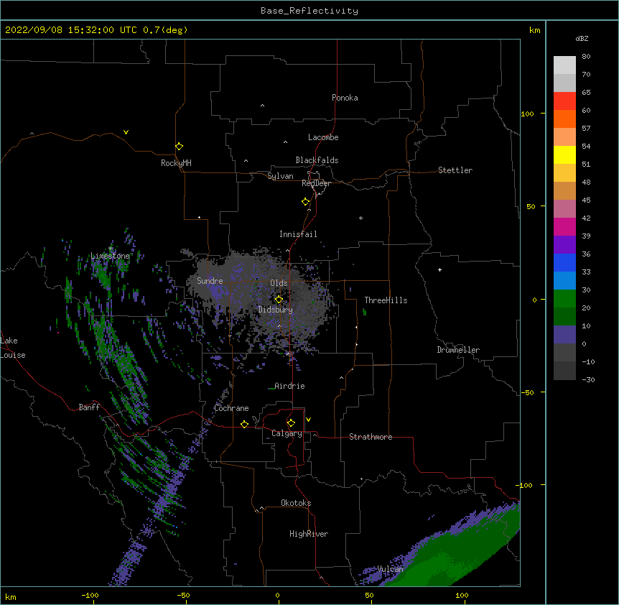619x605 pixels.
Task: Click the magenta 42 dBZ legend swatch
Action: [x=564, y=226]
